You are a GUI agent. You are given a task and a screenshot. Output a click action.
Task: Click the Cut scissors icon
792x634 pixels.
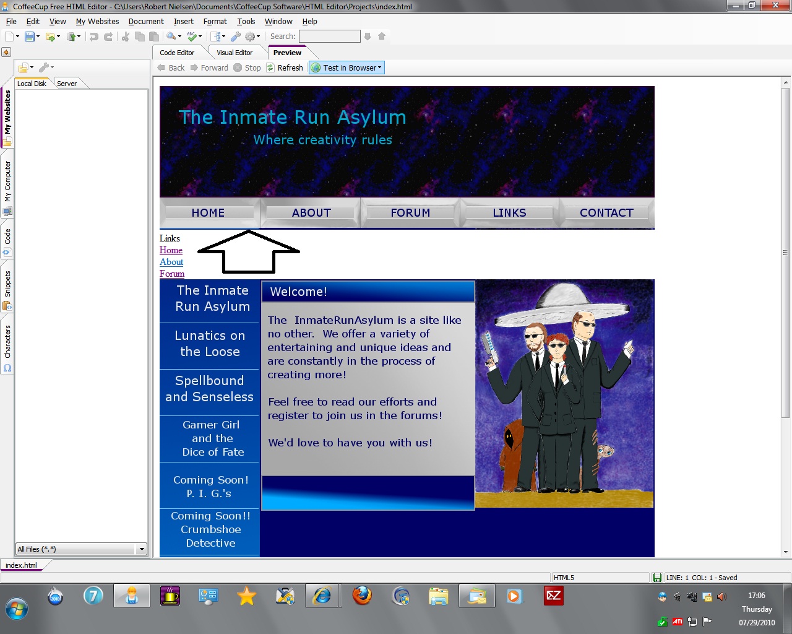pos(126,37)
